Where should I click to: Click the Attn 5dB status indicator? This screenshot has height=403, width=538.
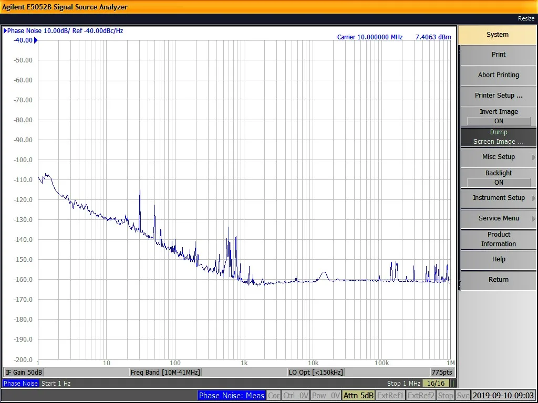(x=358, y=396)
